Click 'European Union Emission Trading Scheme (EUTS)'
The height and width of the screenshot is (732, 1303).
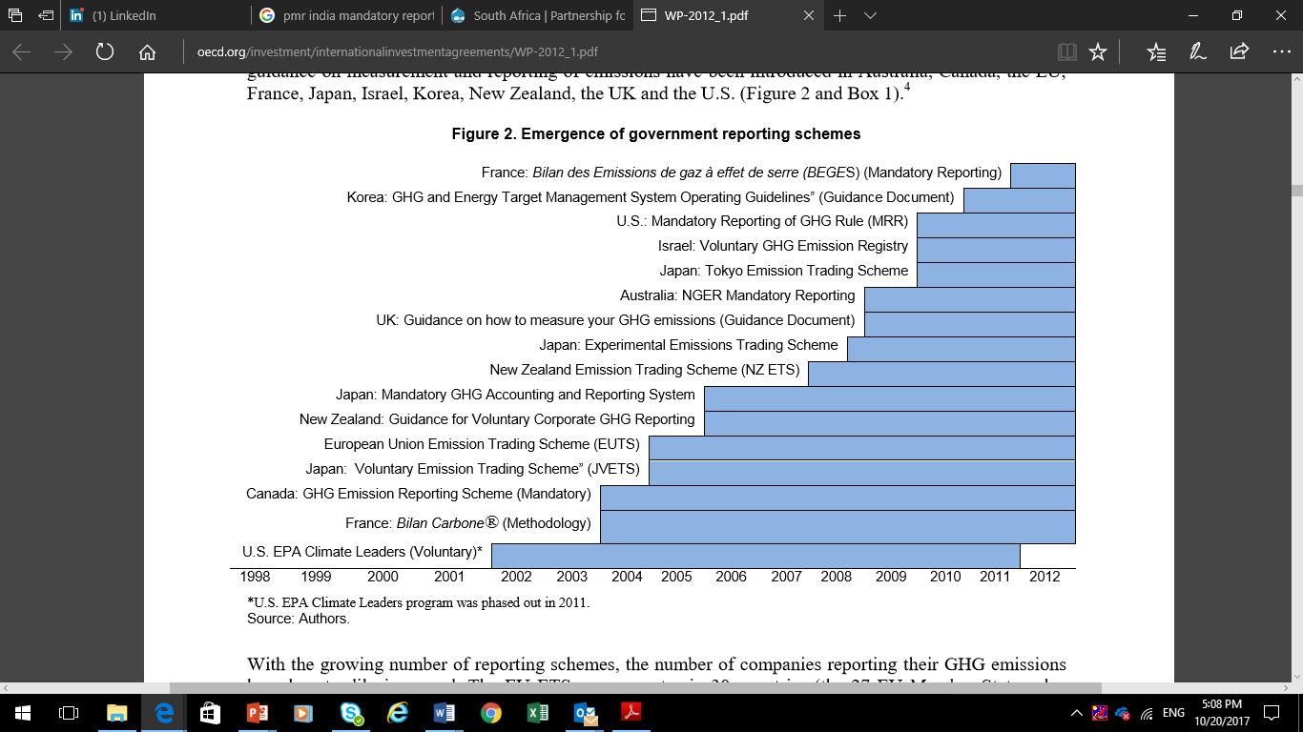pyautogui.click(x=483, y=444)
